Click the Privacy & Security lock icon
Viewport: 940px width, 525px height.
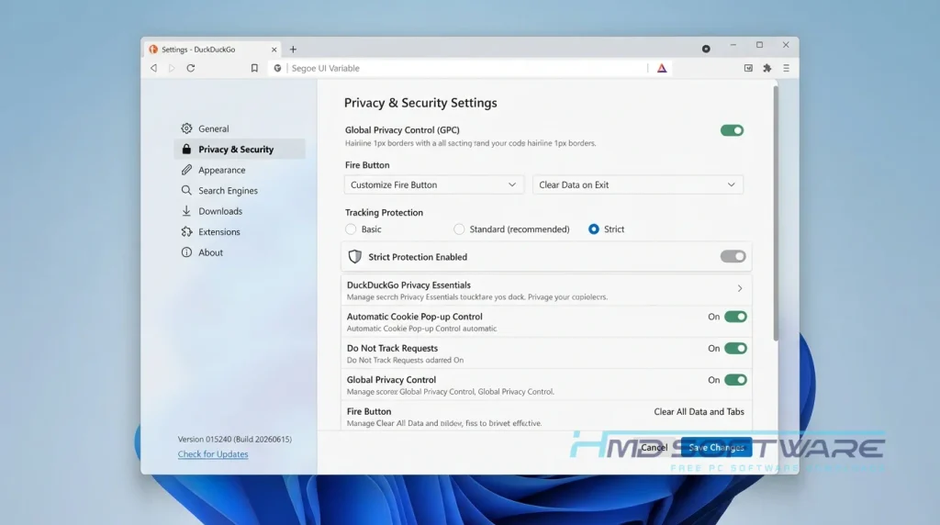pyautogui.click(x=186, y=150)
